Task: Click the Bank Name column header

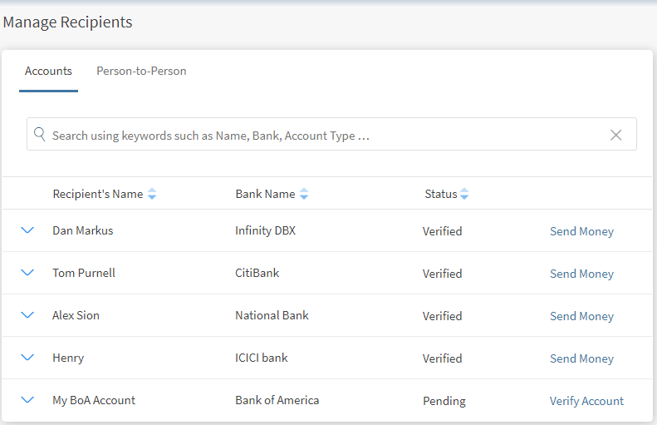Action: click(265, 194)
